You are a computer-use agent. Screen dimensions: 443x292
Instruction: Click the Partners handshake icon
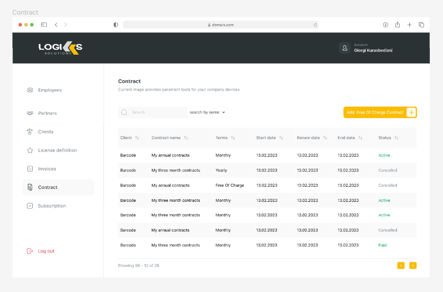click(x=30, y=113)
